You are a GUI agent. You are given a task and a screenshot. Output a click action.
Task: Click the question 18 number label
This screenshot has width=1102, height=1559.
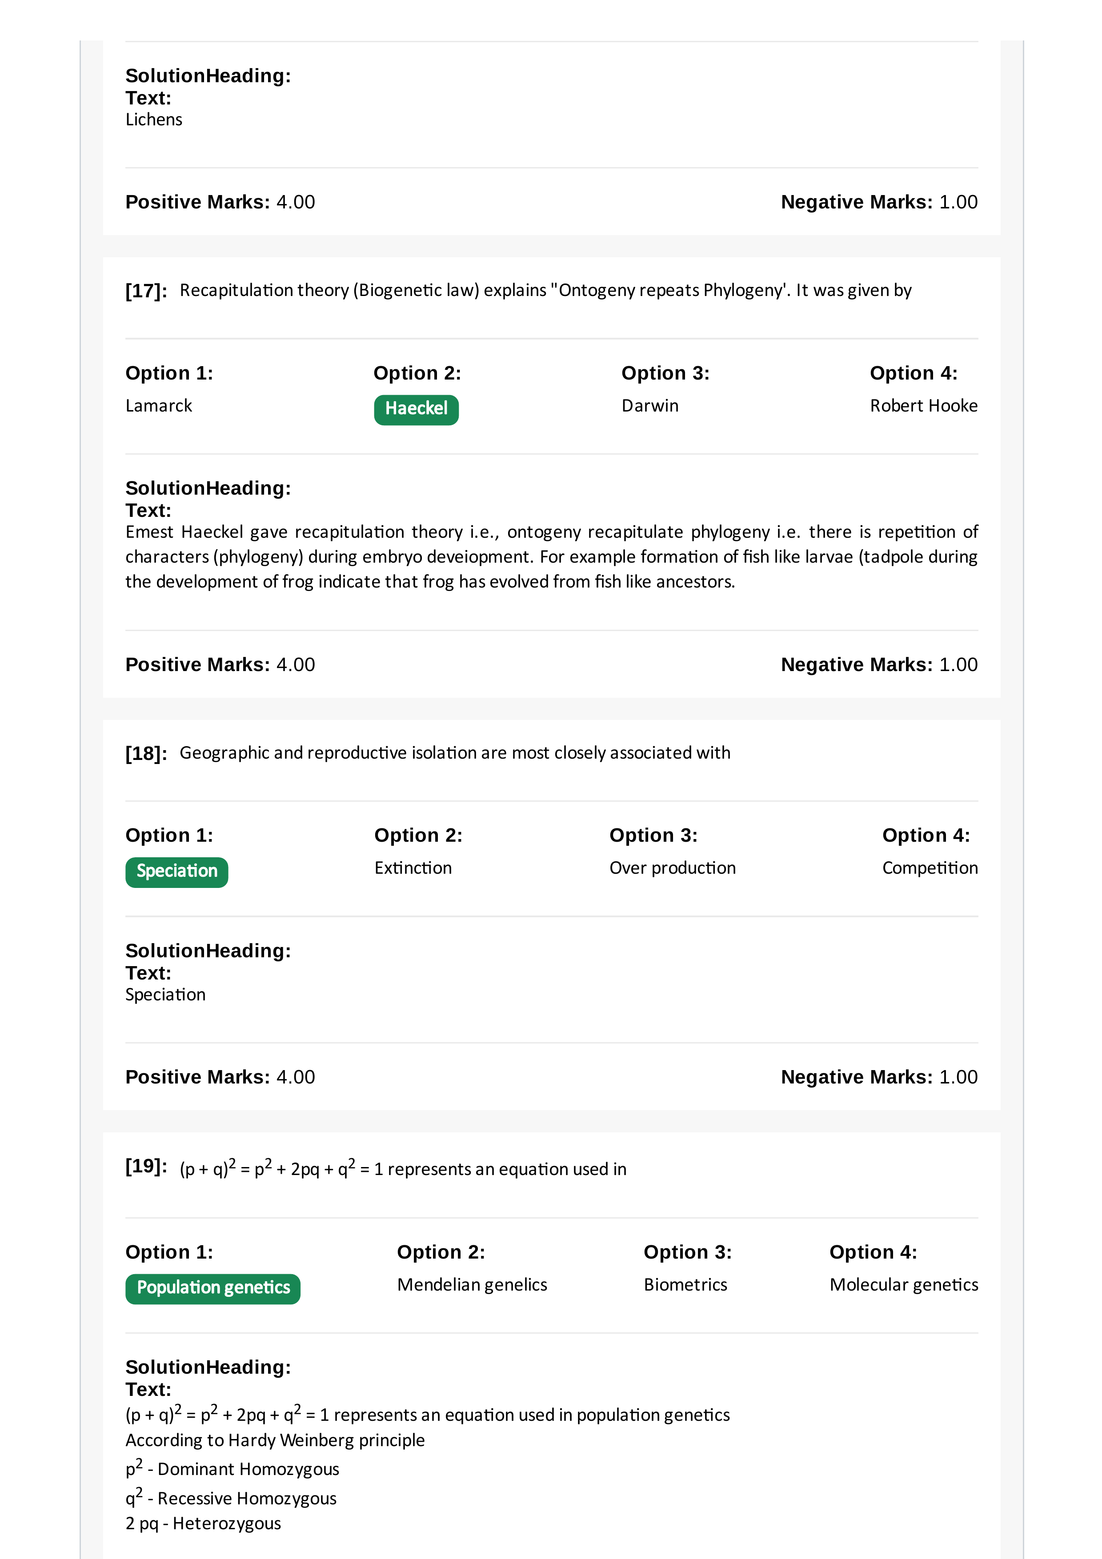pos(146,754)
